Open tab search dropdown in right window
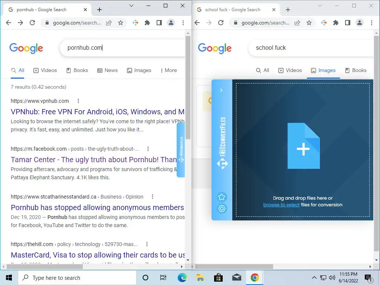 coord(320,6)
